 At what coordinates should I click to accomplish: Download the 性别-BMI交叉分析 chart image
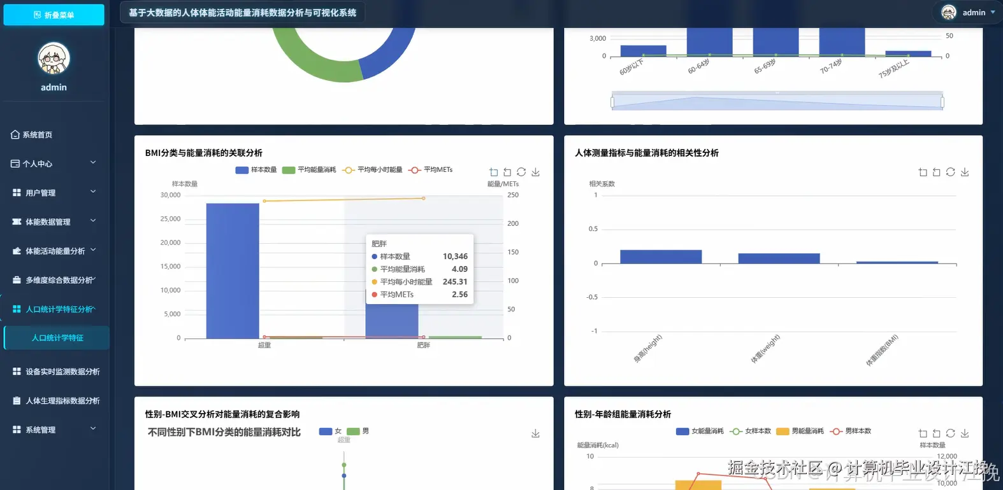536,433
